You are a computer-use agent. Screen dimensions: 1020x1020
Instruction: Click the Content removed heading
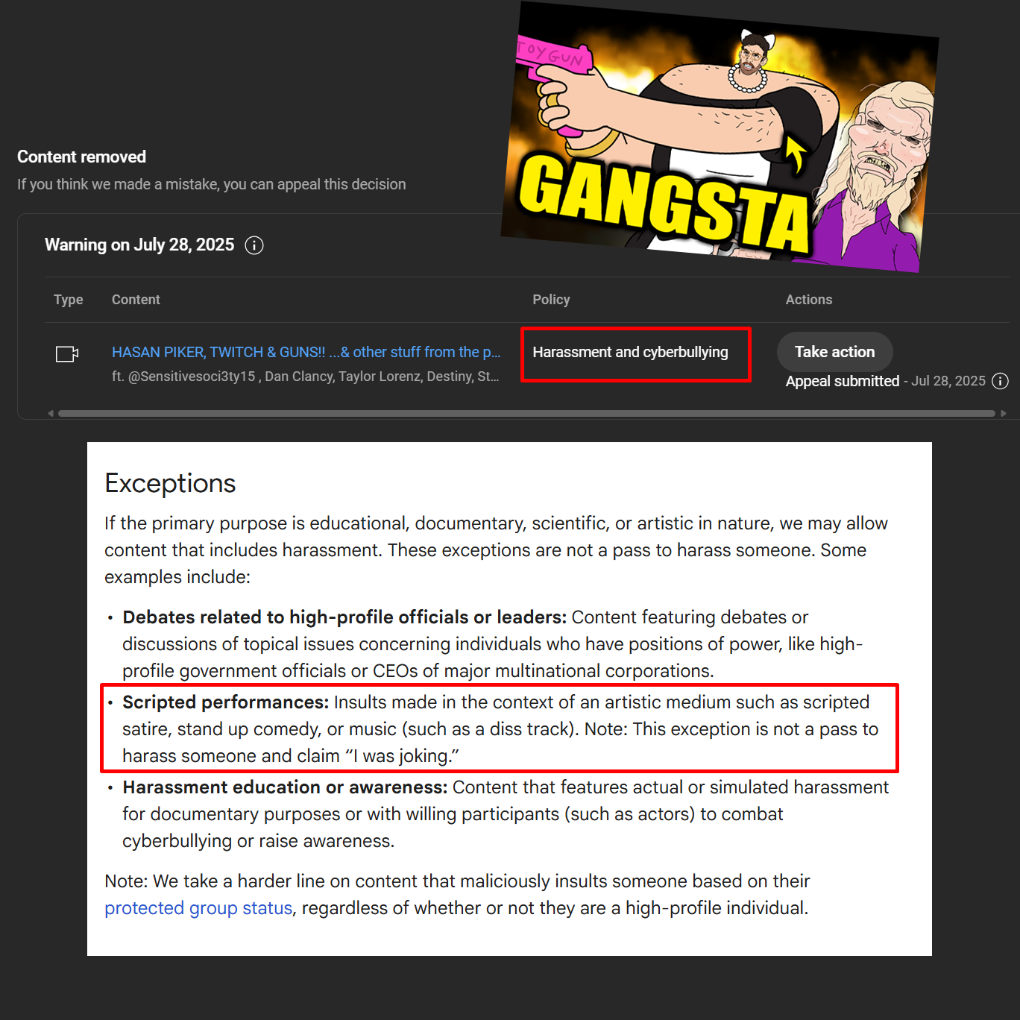tap(81, 157)
